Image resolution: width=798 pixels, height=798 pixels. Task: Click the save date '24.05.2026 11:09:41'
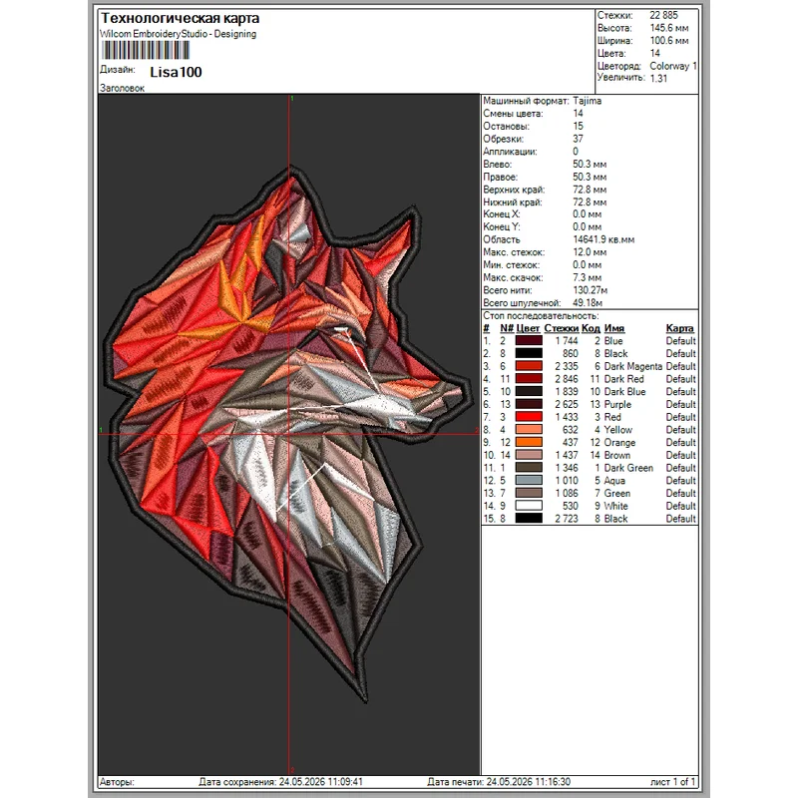tap(320, 782)
